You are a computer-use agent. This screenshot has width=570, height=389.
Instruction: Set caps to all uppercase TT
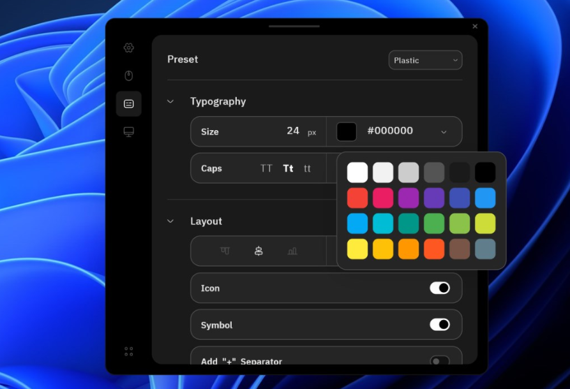266,168
